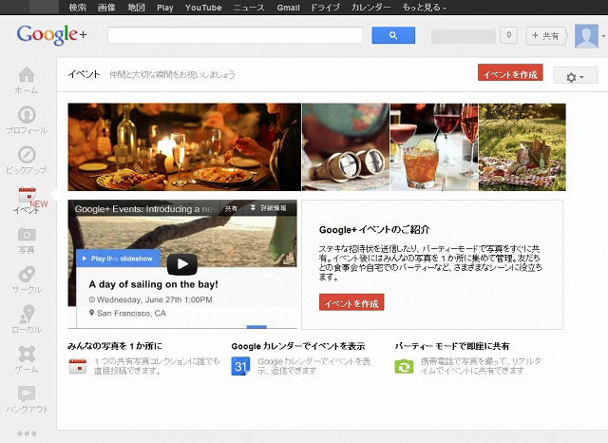Open Play in the top navigation bar
The image size is (608, 443).
click(165, 8)
